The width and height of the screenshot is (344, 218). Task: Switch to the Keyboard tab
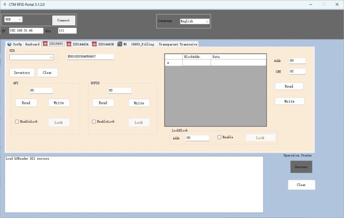pos(32,44)
